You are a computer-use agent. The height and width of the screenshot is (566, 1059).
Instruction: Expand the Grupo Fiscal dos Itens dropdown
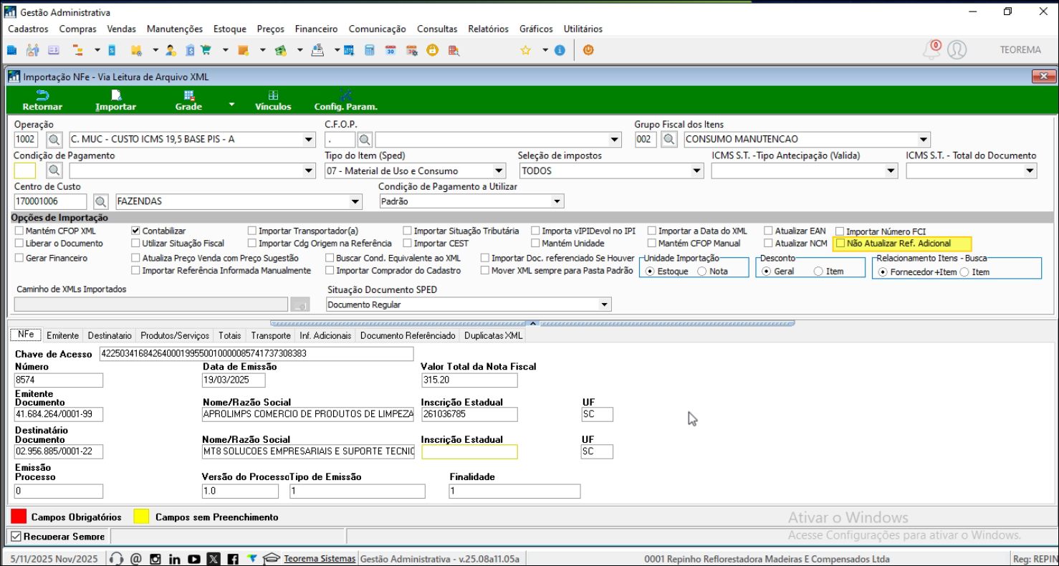click(924, 139)
